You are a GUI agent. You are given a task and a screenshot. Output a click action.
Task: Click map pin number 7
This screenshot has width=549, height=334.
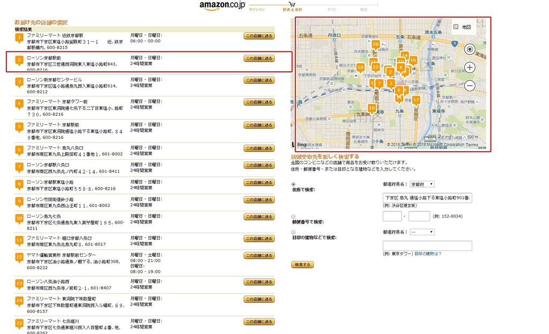(379, 84)
